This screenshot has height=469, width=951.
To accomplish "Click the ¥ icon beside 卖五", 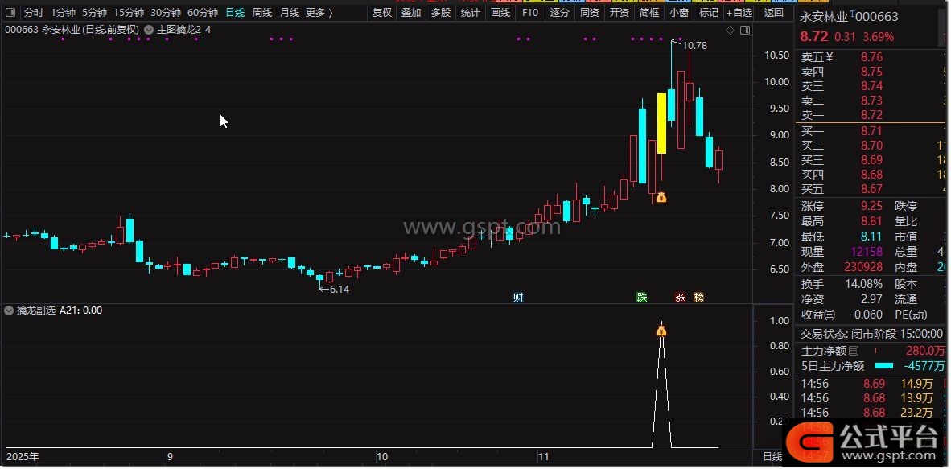I will click(x=830, y=56).
